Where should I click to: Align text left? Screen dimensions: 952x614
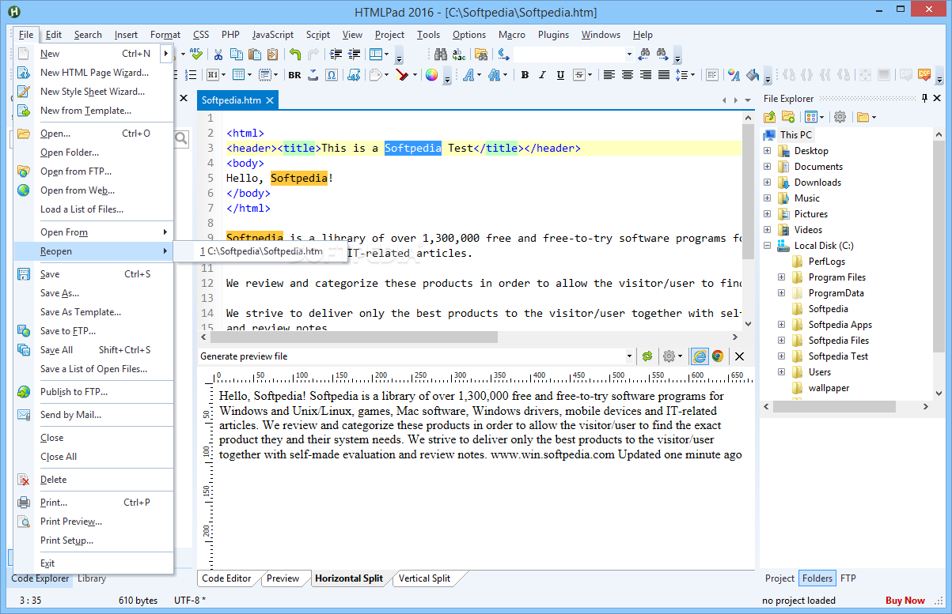point(609,75)
